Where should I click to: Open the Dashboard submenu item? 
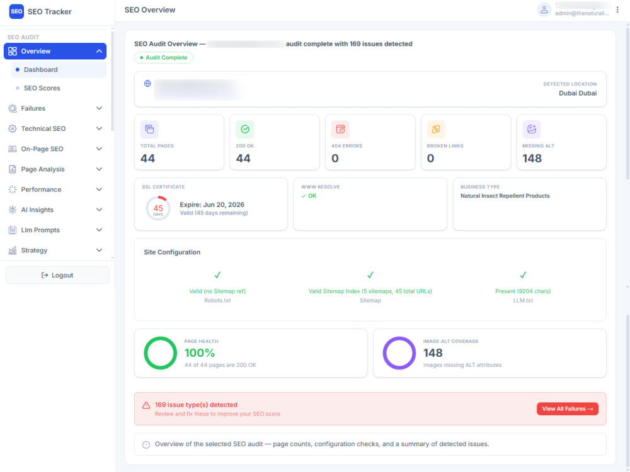point(59,70)
